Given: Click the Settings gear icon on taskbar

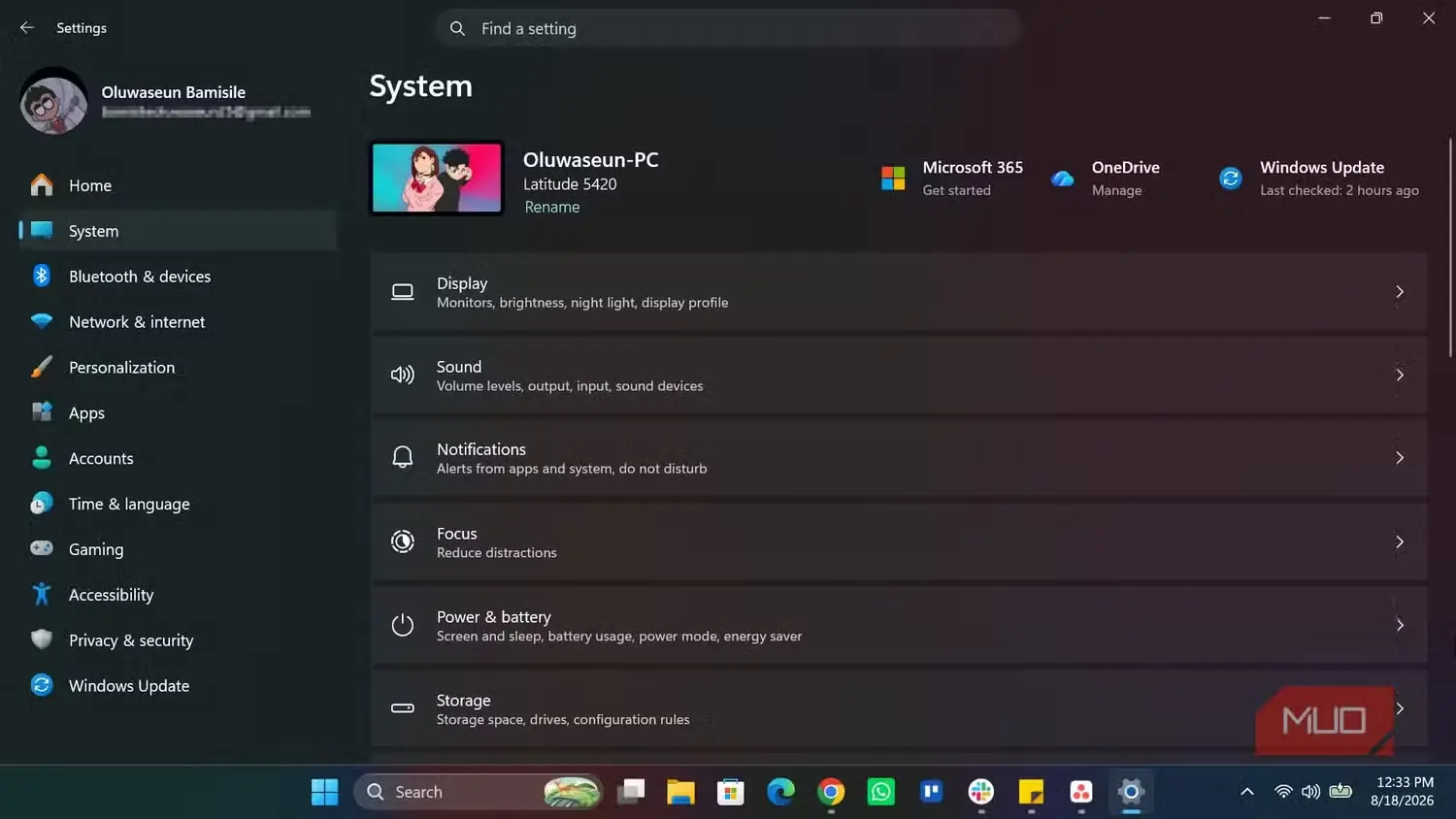Looking at the screenshot, I should [1131, 792].
